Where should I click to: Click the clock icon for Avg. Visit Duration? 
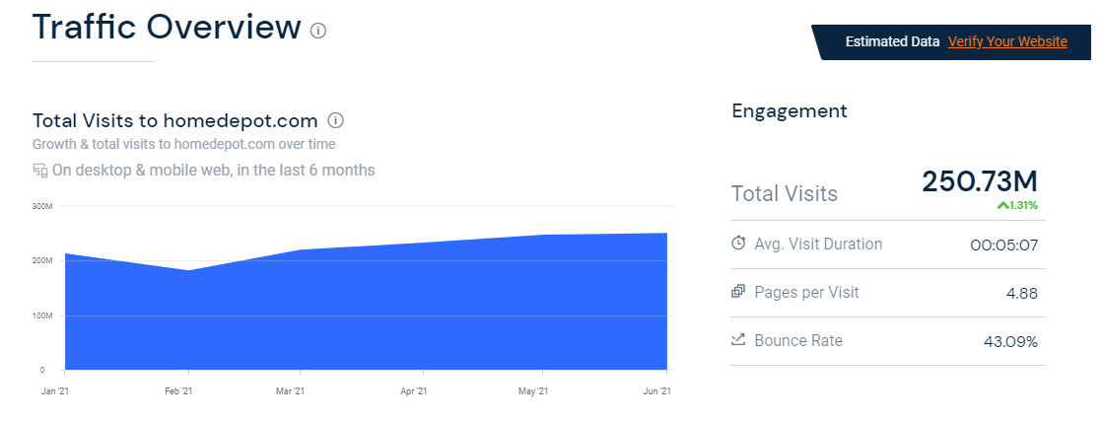(738, 244)
